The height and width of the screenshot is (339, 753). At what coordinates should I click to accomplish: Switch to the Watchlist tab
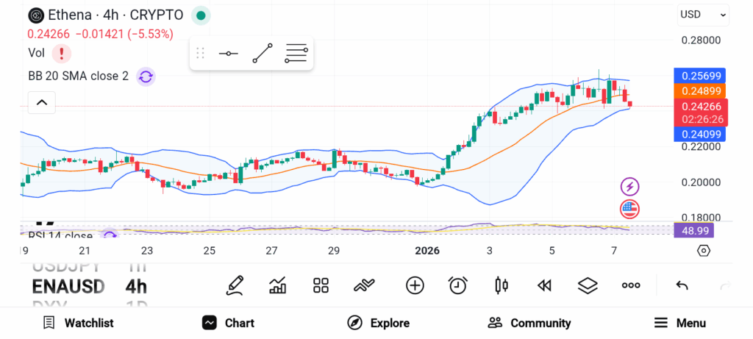pyautogui.click(x=78, y=323)
